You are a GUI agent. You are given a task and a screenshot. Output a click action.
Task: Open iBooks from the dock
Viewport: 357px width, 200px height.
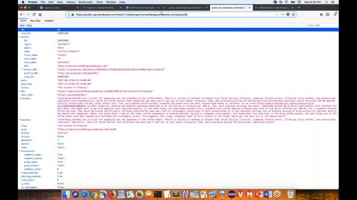tap(148, 194)
